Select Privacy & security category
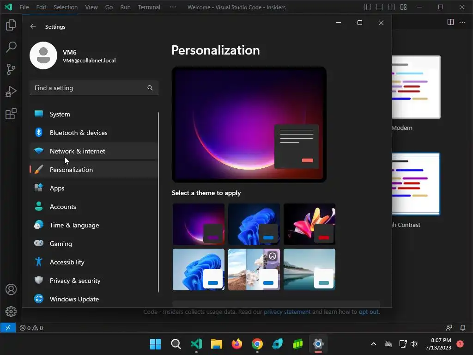The width and height of the screenshot is (473, 355). (x=93, y=281)
